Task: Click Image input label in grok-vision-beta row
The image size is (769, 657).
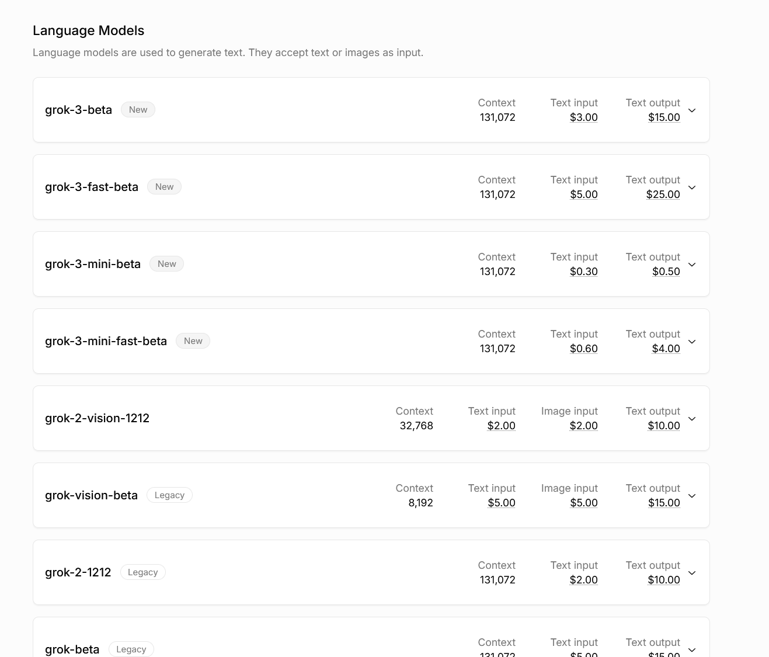Action: pyautogui.click(x=569, y=488)
